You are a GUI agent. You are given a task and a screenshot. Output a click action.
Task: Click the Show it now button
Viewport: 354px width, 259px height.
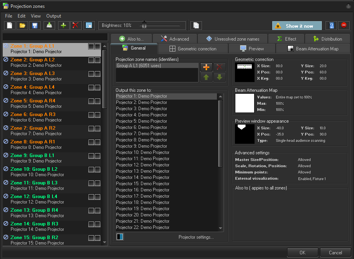(x=297, y=26)
